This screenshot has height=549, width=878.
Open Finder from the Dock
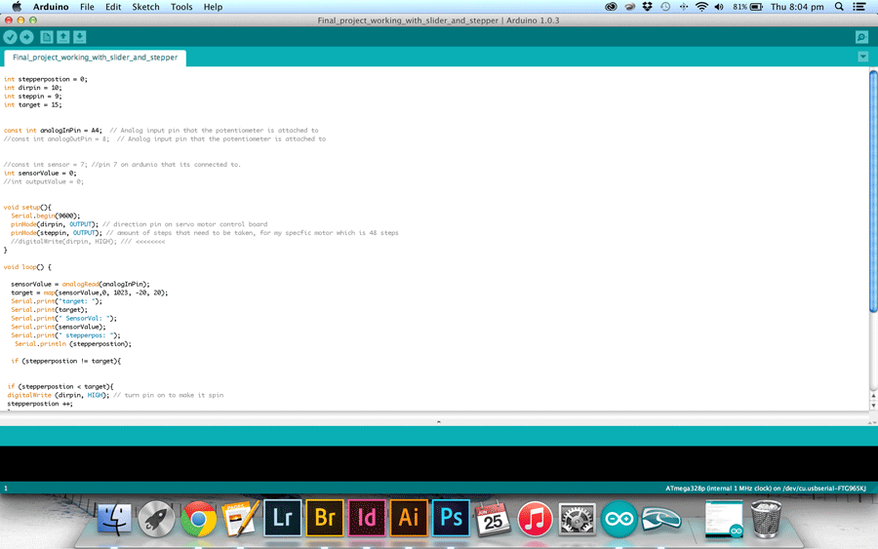114,519
